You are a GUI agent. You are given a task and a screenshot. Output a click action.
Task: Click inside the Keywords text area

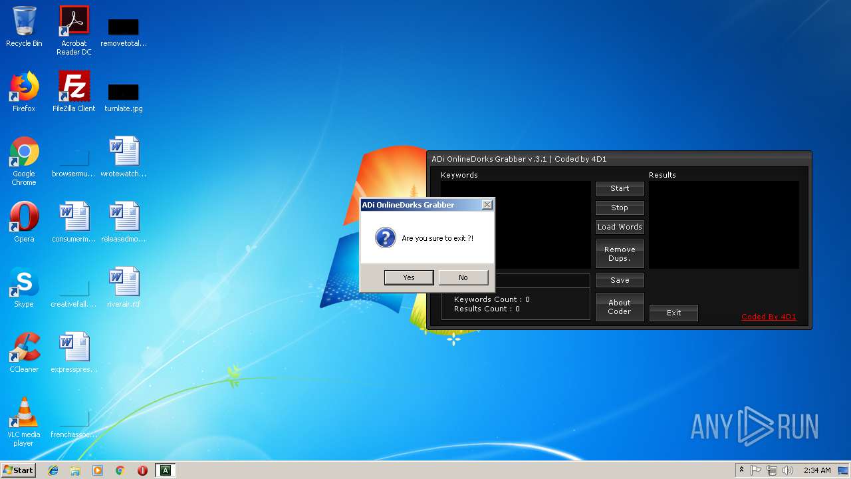pyautogui.click(x=516, y=225)
